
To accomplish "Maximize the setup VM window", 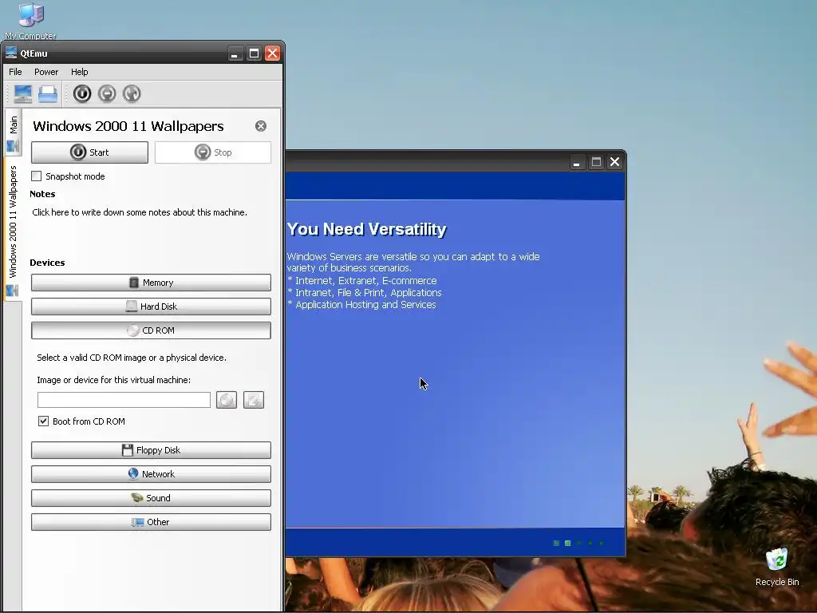I will [x=596, y=162].
